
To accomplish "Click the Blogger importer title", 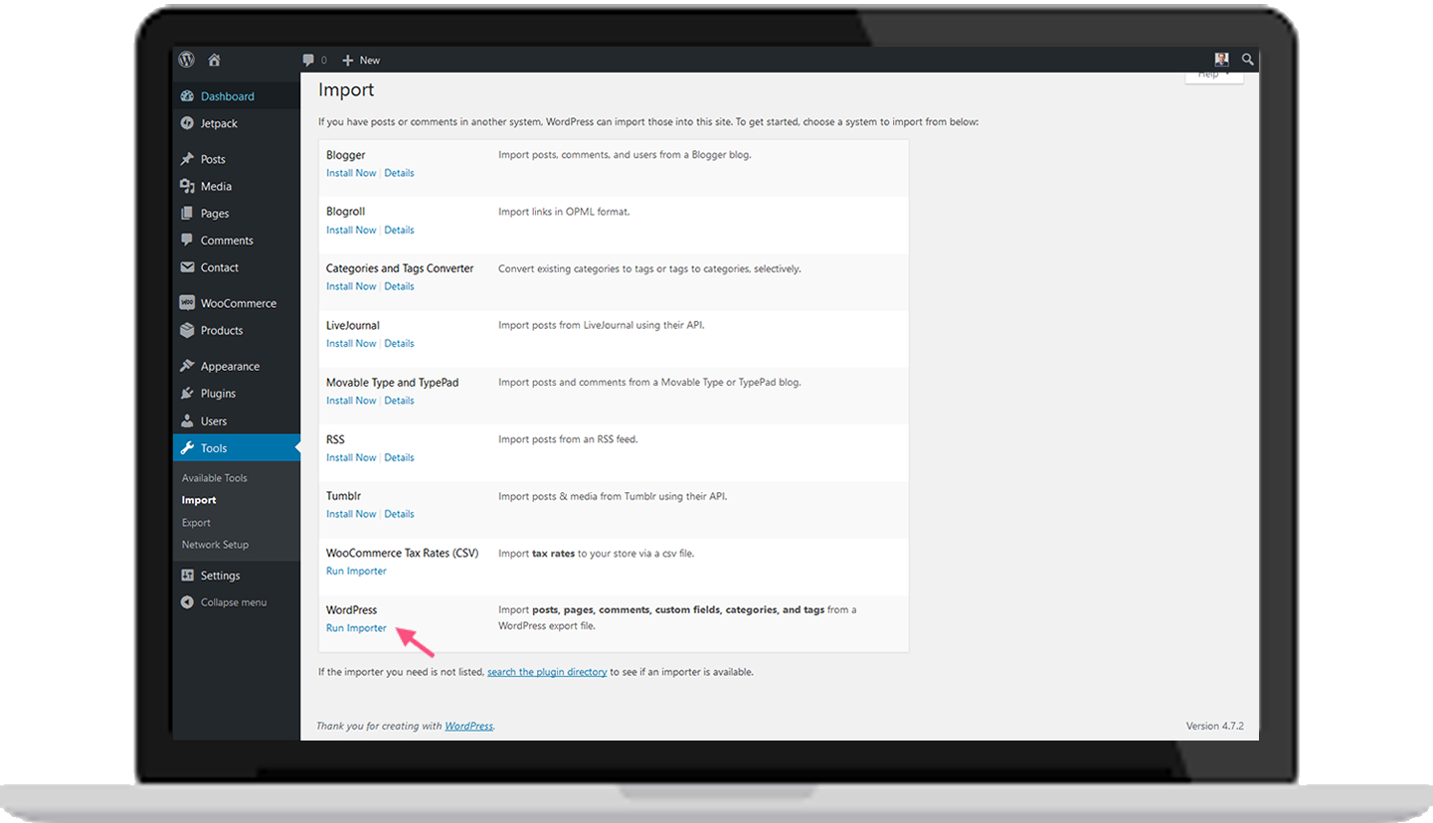I will (x=345, y=155).
